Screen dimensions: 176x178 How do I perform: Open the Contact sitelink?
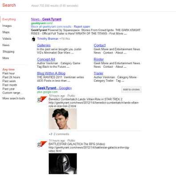pyautogui.click(x=100, y=45)
